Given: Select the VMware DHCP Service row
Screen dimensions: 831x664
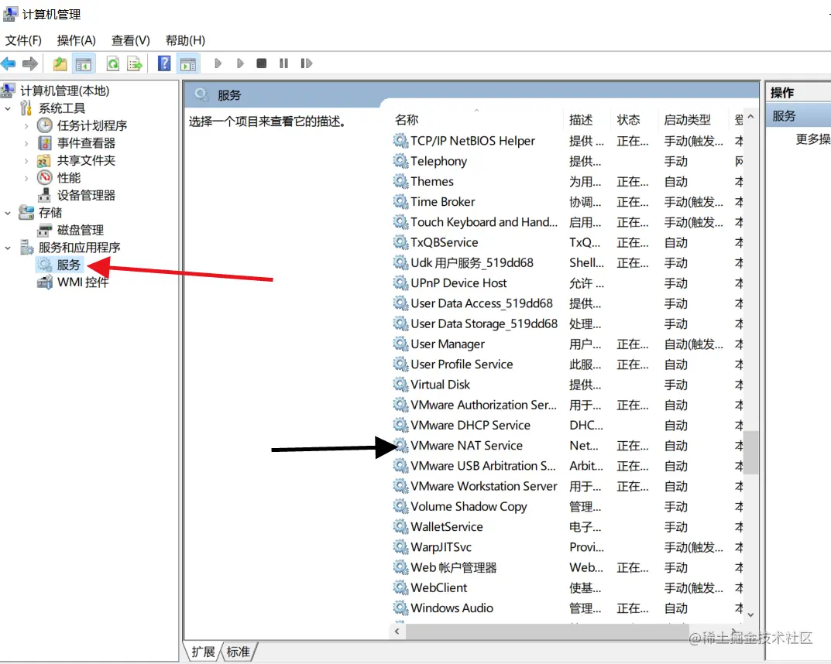Looking at the screenshot, I should coord(567,425).
